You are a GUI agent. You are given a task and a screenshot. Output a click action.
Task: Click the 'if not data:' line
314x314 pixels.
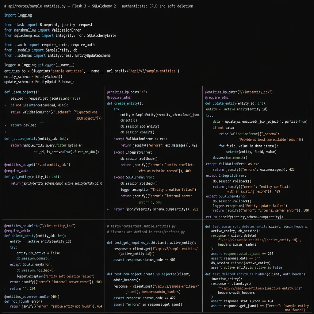point(224,128)
